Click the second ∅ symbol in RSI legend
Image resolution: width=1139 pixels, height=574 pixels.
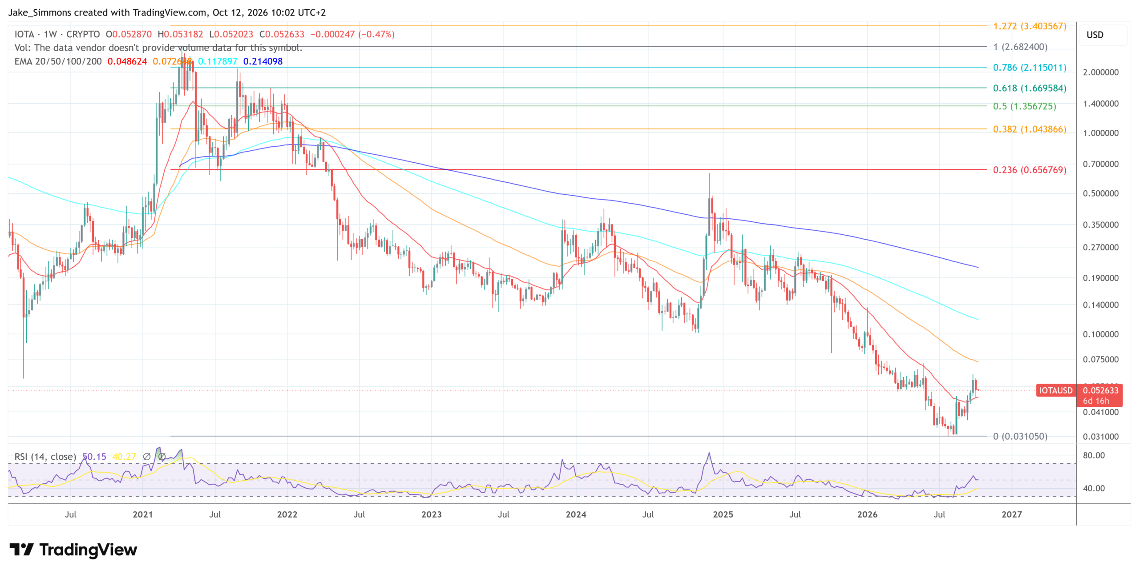coord(162,457)
